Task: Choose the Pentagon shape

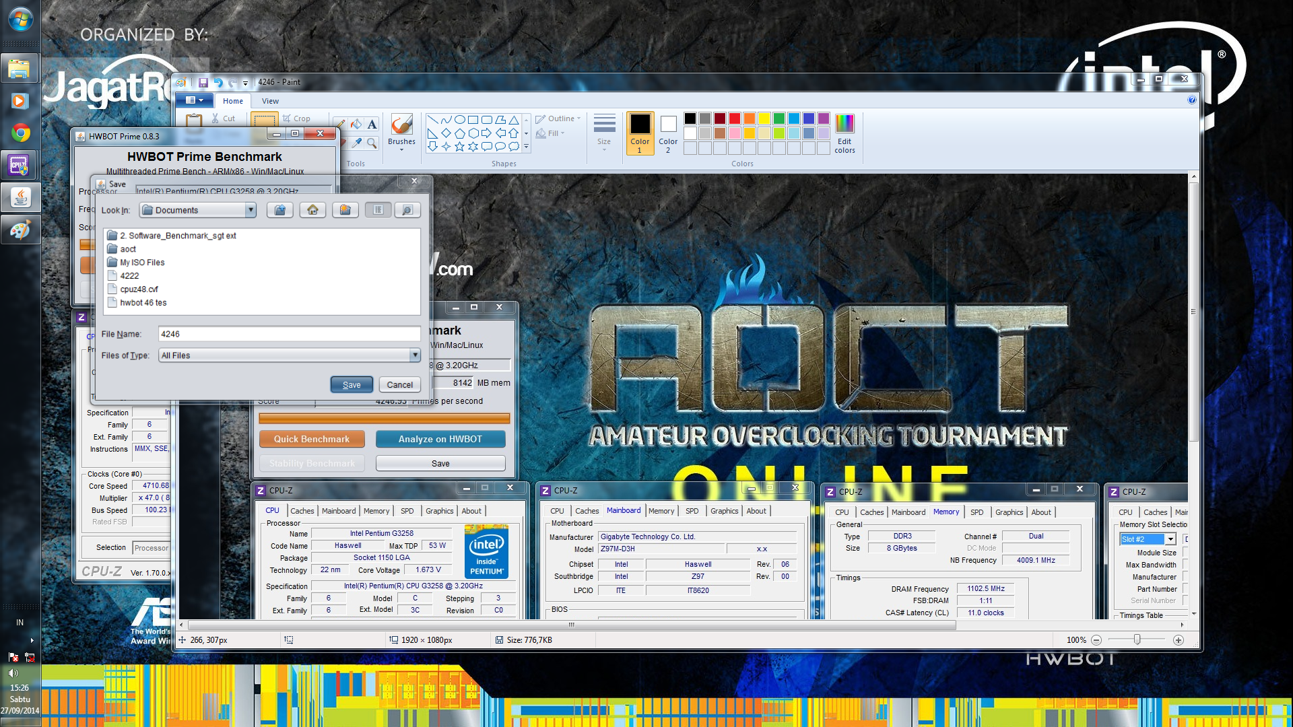Action: coord(459,133)
